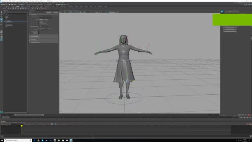Toggle the second checkbox in Move tool settings

[x=39, y=22]
